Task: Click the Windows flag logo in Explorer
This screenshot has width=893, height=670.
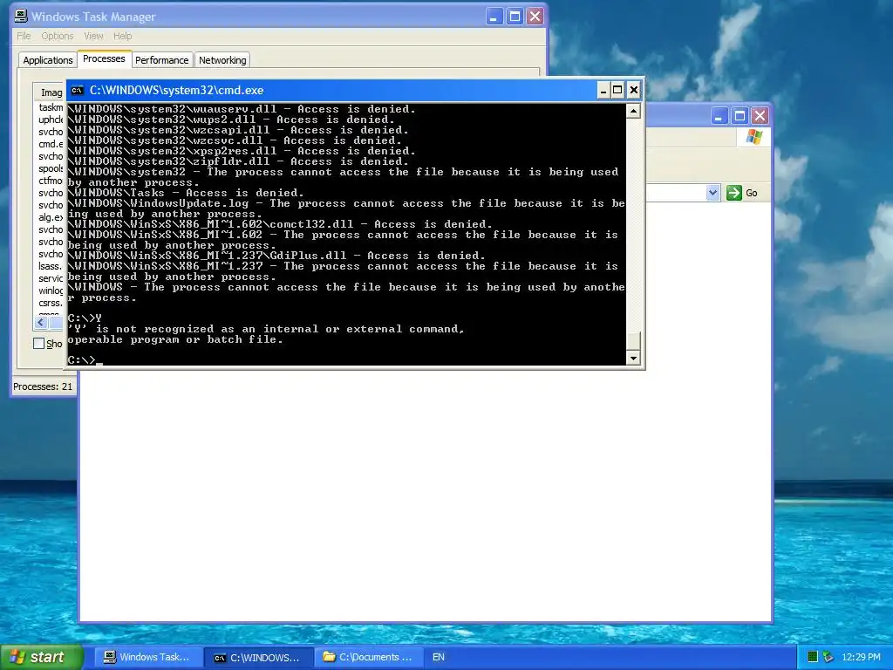Action: click(754, 137)
